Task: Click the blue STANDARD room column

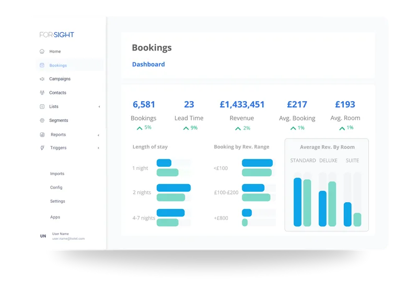Action: pos(297,202)
